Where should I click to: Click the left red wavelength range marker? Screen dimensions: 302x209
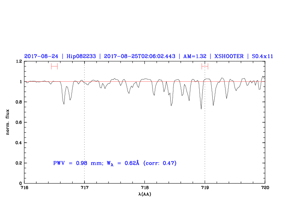54,66
